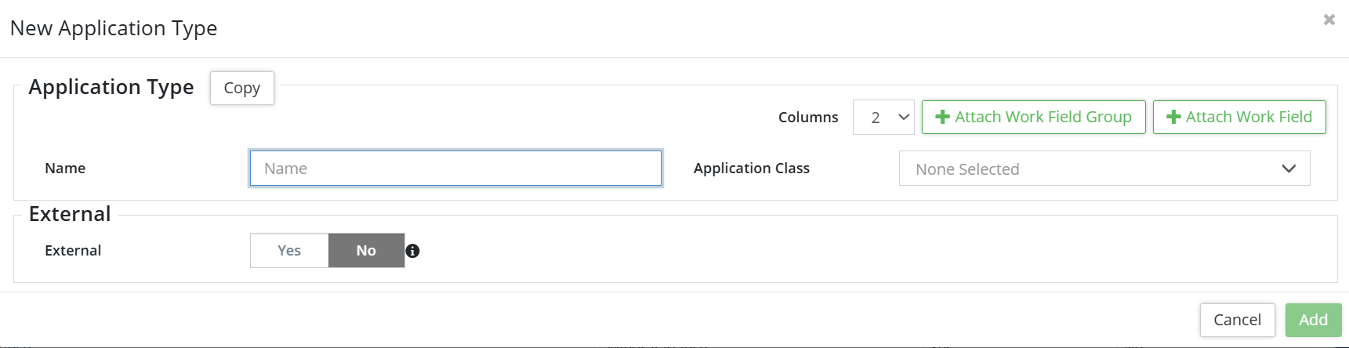Click the Application Class label

(751, 169)
